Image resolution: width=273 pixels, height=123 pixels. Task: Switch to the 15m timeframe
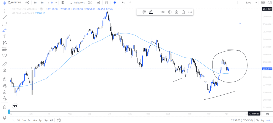pyautogui.click(x=42, y=3)
